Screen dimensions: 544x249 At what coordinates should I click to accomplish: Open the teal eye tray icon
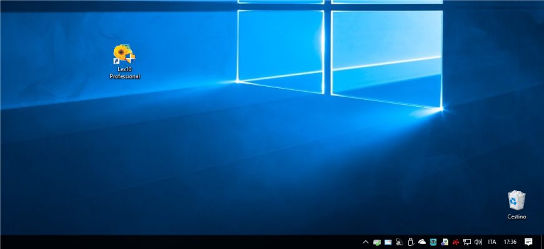433,242
